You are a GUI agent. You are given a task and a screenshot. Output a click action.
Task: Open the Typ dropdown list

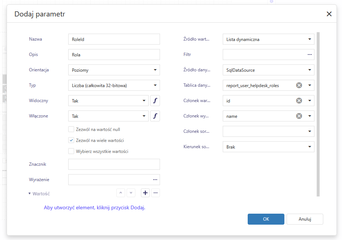tap(114, 85)
